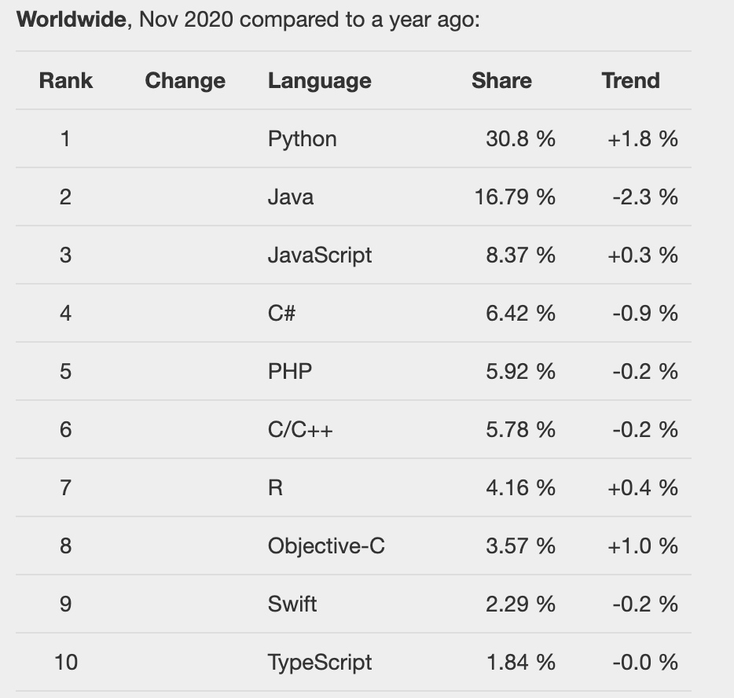Click the PHP language entry

289,371
